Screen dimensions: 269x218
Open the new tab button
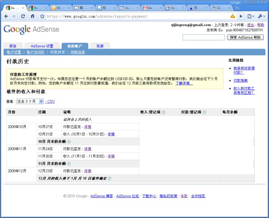[237, 7]
